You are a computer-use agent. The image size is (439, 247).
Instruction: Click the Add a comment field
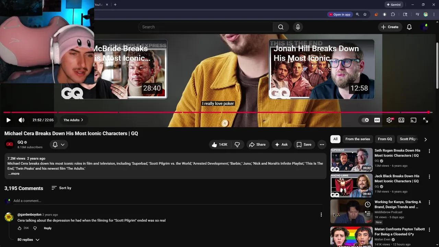(x=168, y=201)
